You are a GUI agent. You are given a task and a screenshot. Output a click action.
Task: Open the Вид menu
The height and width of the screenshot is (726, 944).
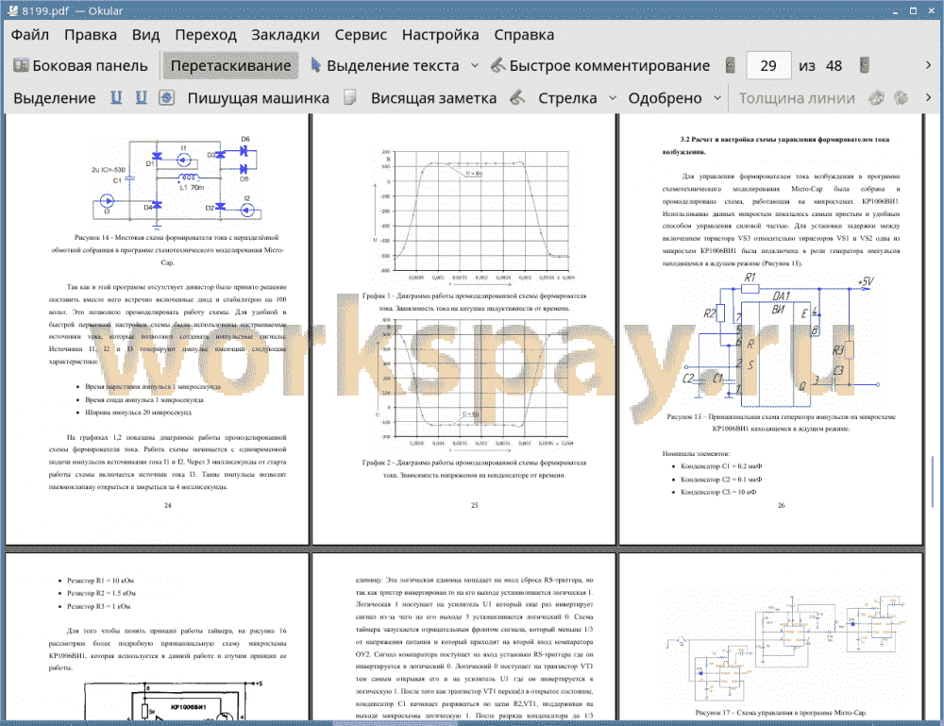(145, 35)
